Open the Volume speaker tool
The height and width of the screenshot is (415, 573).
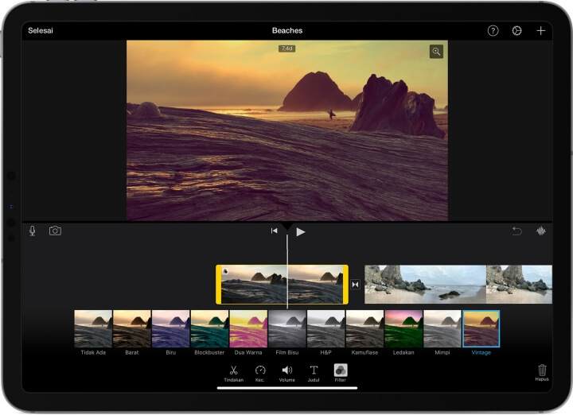tap(286, 373)
